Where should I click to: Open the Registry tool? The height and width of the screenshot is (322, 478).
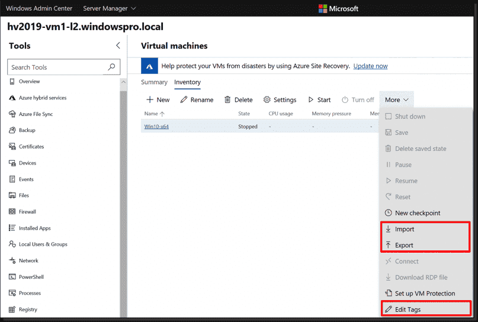pyautogui.click(x=23, y=309)
